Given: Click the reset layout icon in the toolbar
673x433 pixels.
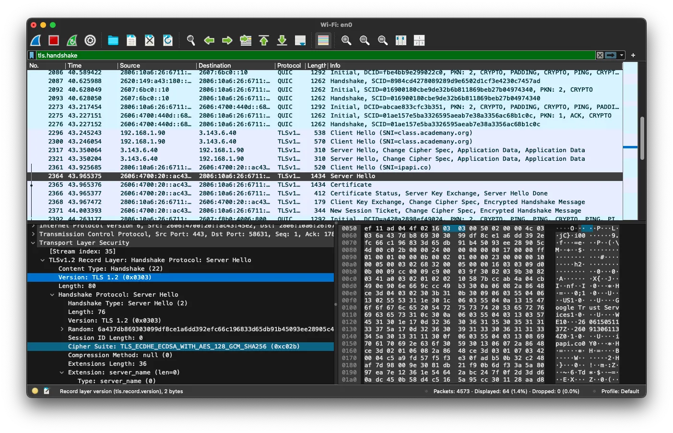Looking at the screenshot, I should [x=419, y=40].
